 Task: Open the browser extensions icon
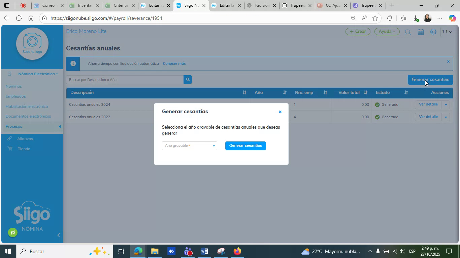390,18
